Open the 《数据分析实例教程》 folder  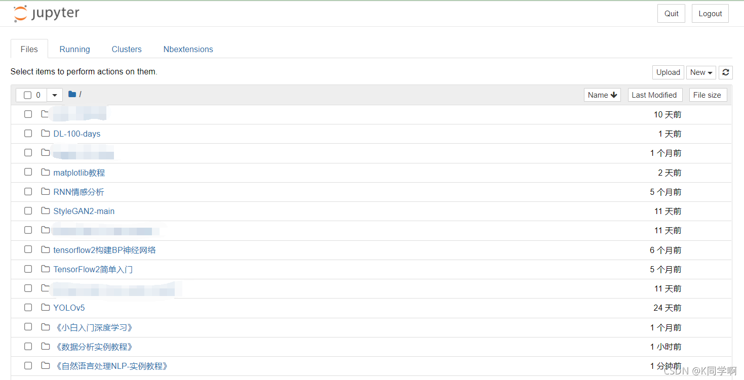pos(94,347)
